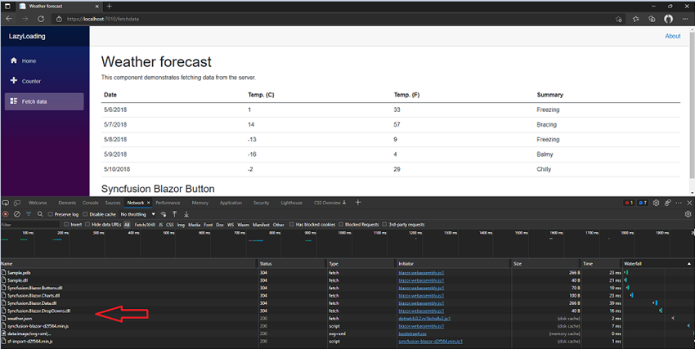Select the All request type filter

pyautogui.click(x=127, y=225)
